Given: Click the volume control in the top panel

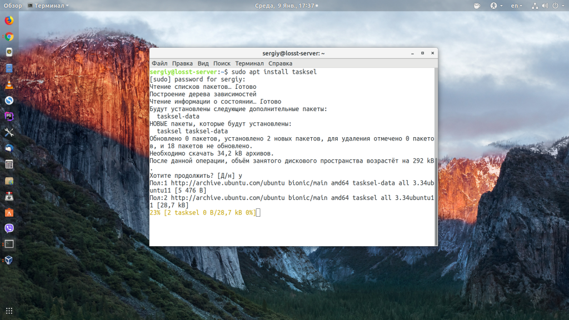Looking at the screenshot, I should tap(546, 6).
